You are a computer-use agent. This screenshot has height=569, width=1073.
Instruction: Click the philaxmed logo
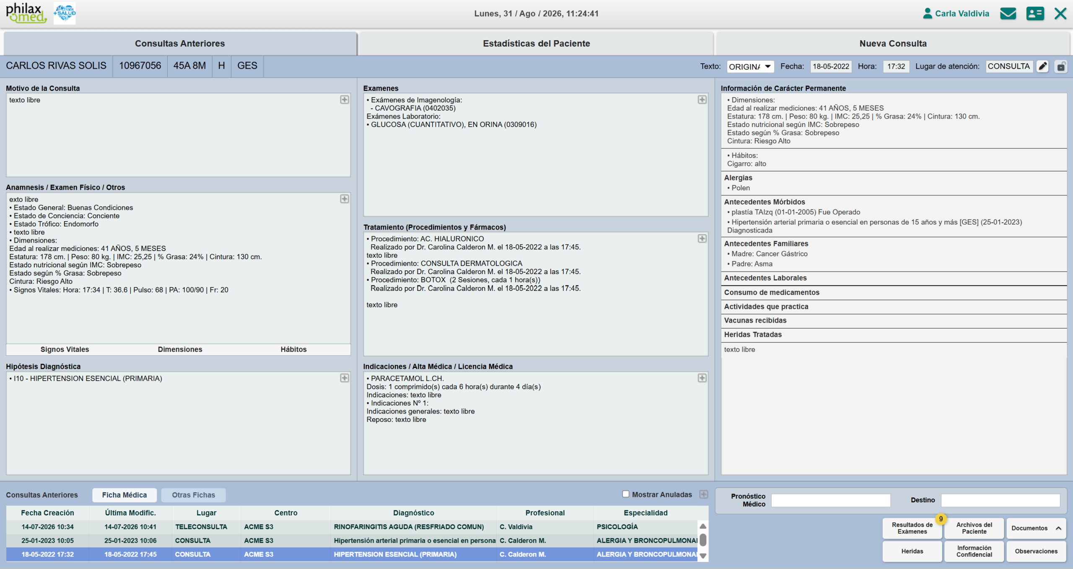(26, 13)
